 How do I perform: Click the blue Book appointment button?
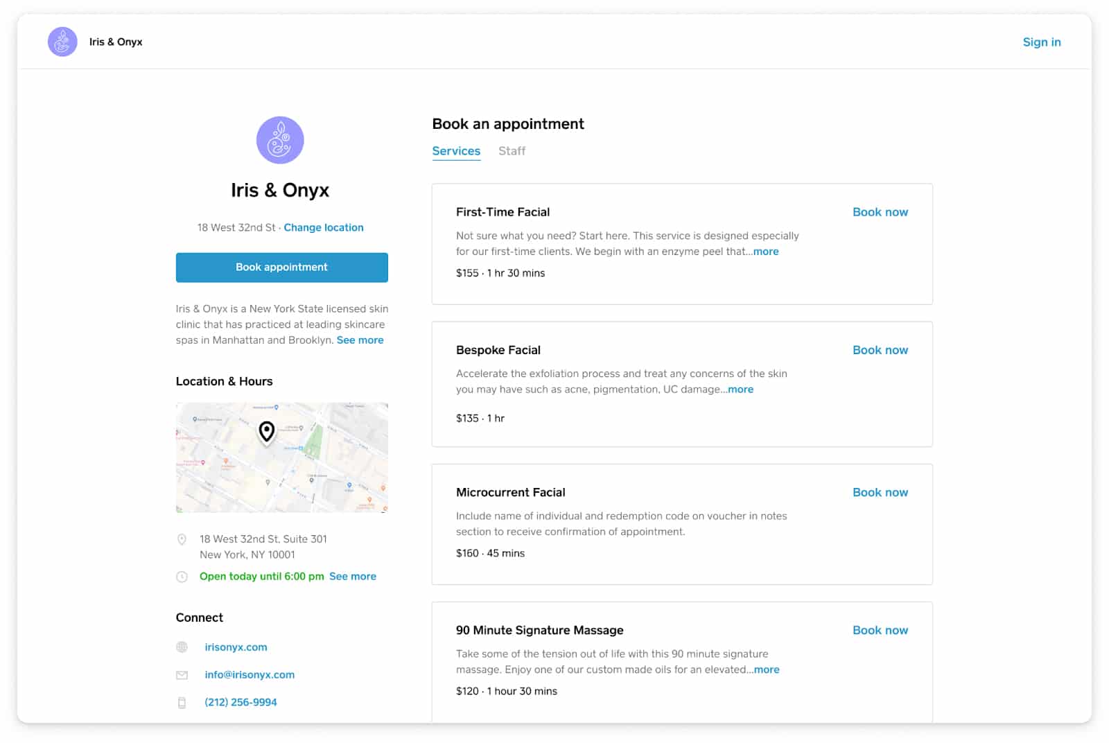[x=281, y=267]
